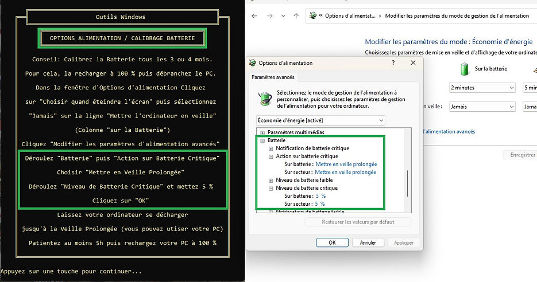Open Options d'alimentat... breadcrumb

(350, 15)
